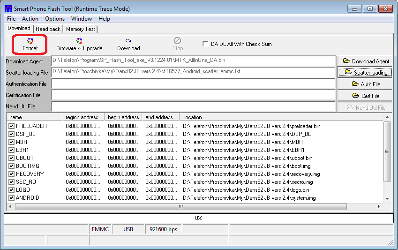Maximize the Flash Tool window
398x250 pixels.
tap(370, 9)
